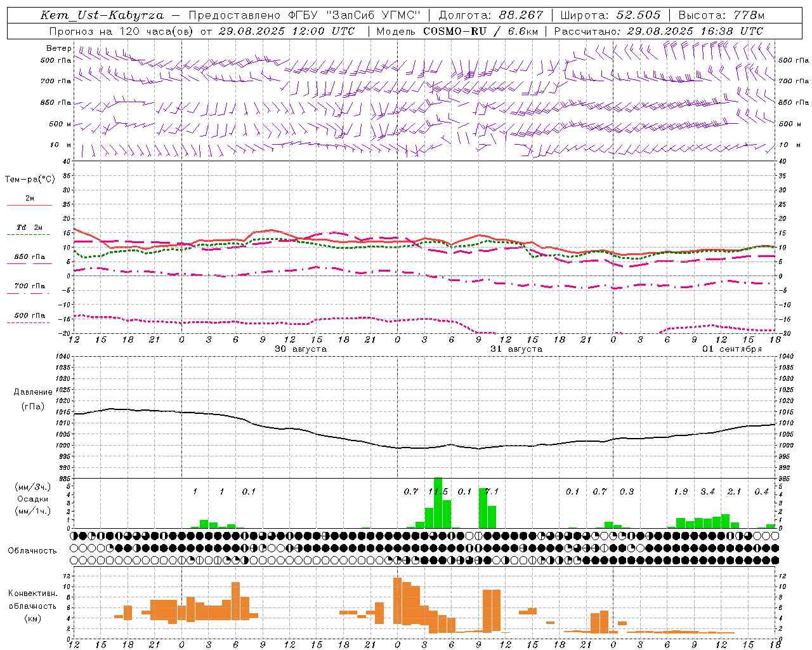Select the 2м temperature legend entry
This screenshot has width=812, height=650.
(30, 199)
